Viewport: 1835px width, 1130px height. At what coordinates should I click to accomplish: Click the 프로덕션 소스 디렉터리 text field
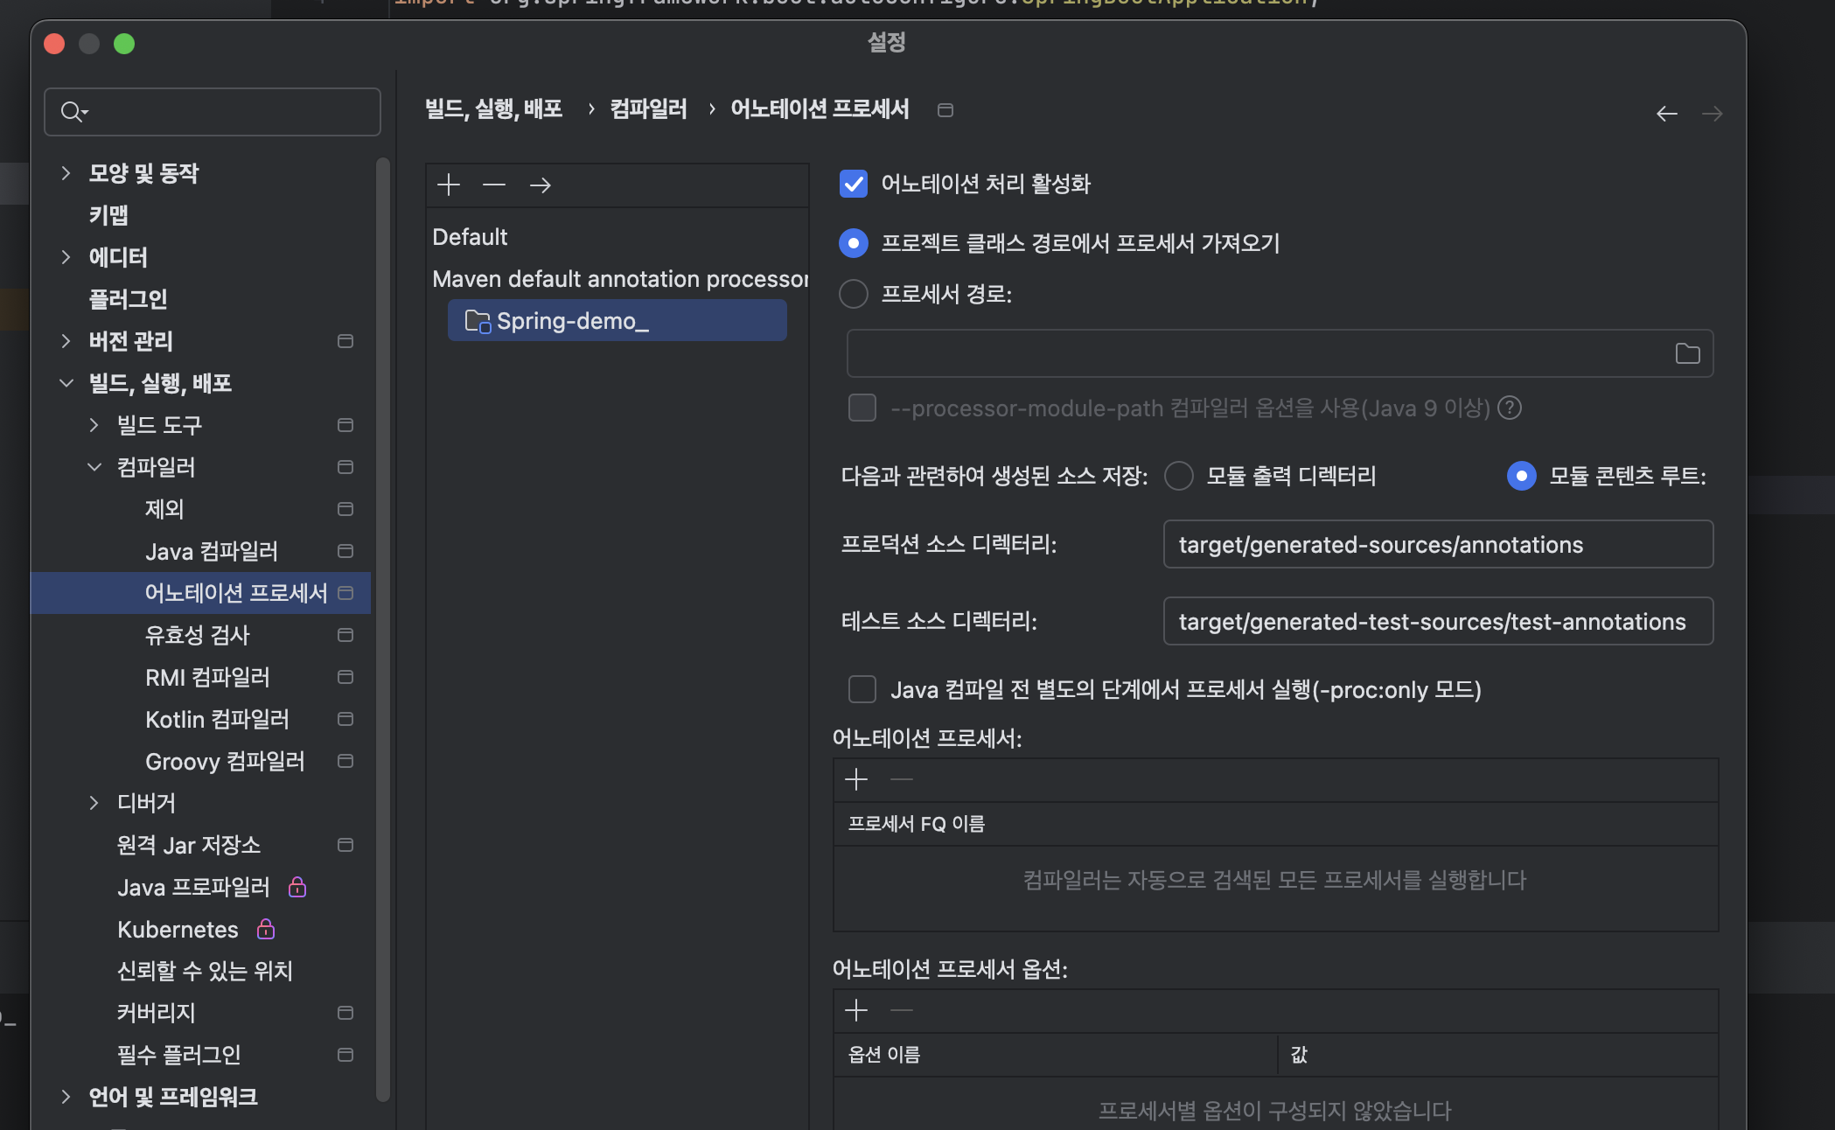click(x=1437, y=545)
